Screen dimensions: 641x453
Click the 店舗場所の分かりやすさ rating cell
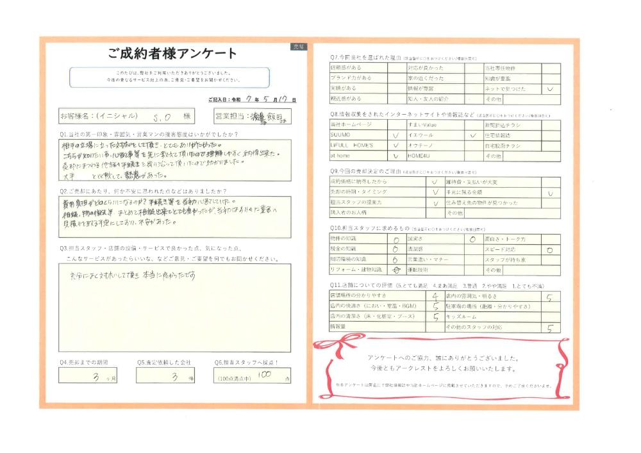[435, 296]
